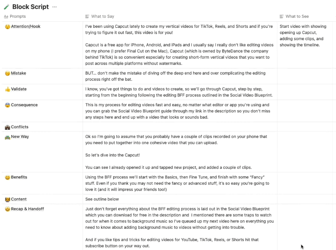Click the icon beside the Content row
Viewport: 336px width, 250px height.
pyautogui.click(x=7, y=199)
